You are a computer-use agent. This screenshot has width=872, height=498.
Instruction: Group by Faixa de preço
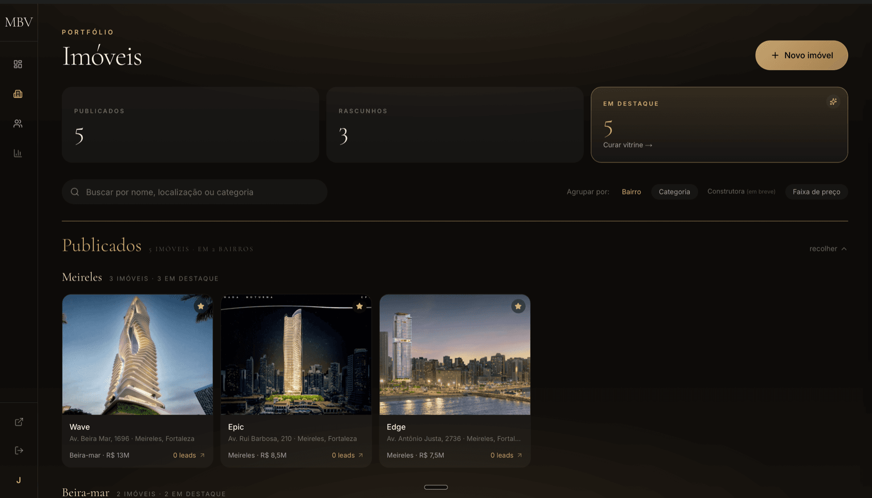pos(816,192)
